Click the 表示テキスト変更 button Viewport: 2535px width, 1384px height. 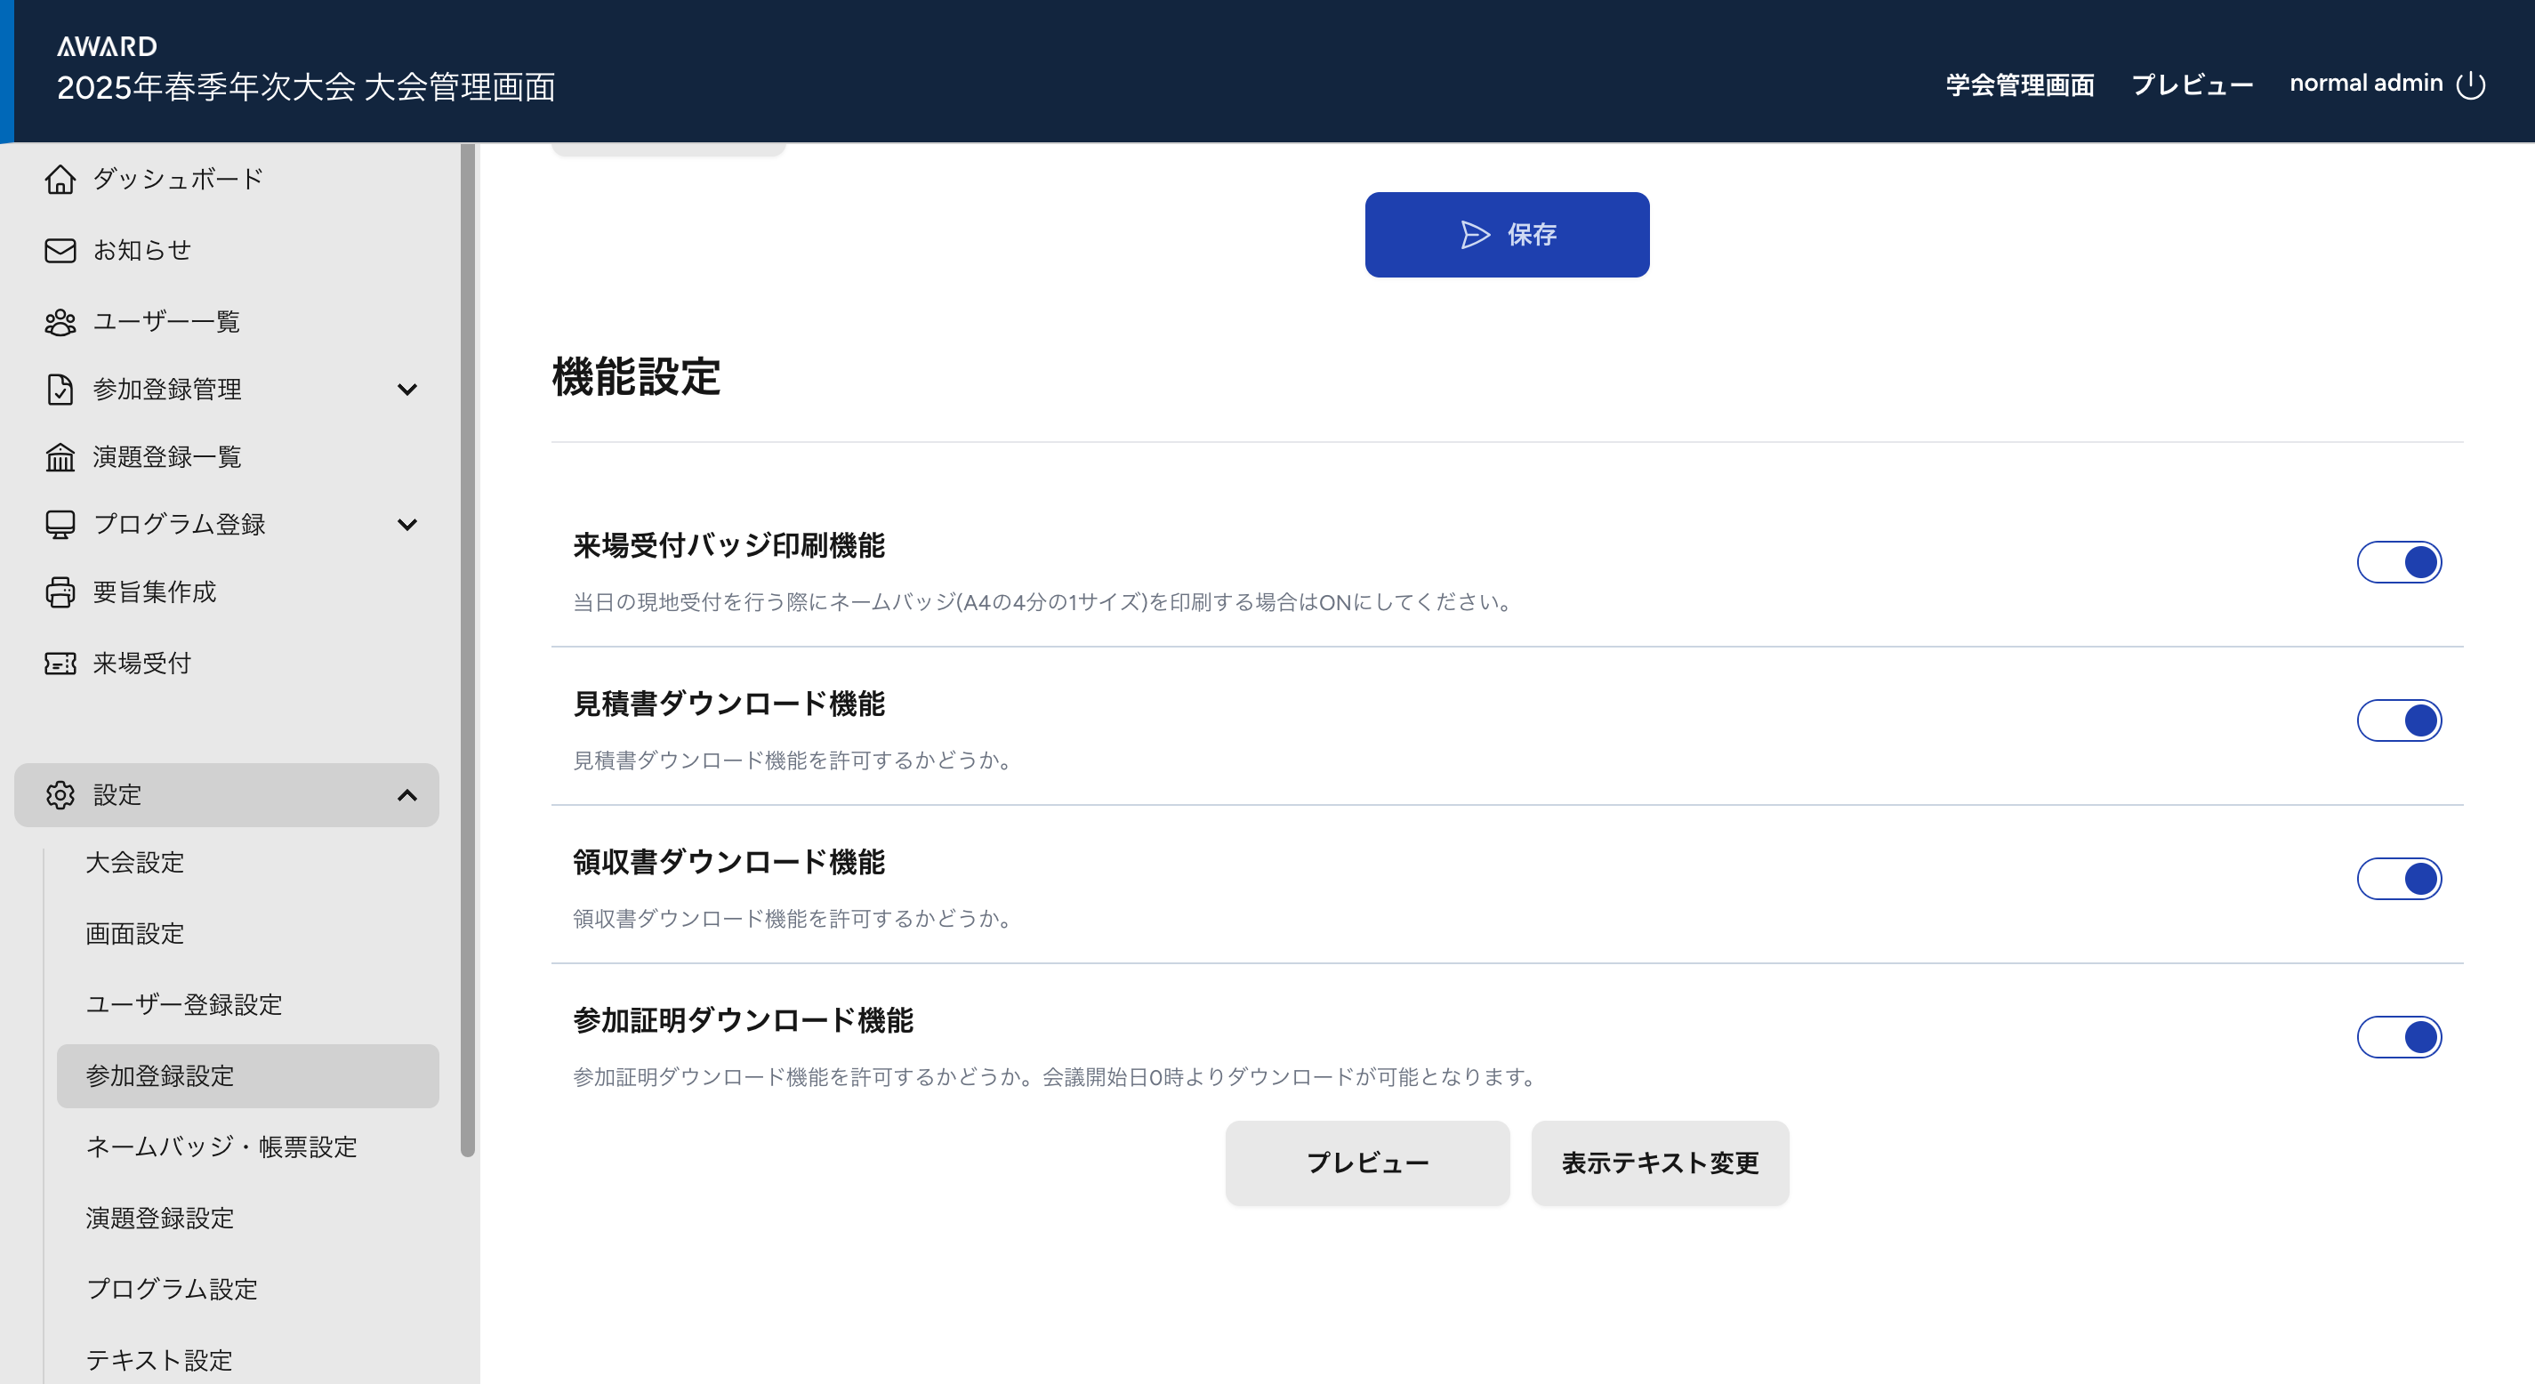point(1659,1163)
